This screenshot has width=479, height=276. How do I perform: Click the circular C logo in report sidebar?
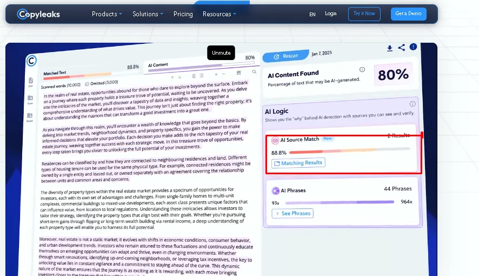[31, 61]
